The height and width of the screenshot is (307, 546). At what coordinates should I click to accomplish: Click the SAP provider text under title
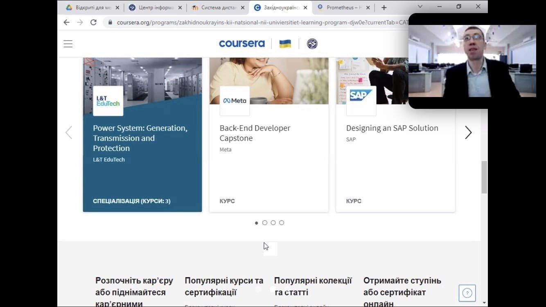pyautogui.click(x=351, y=139)
